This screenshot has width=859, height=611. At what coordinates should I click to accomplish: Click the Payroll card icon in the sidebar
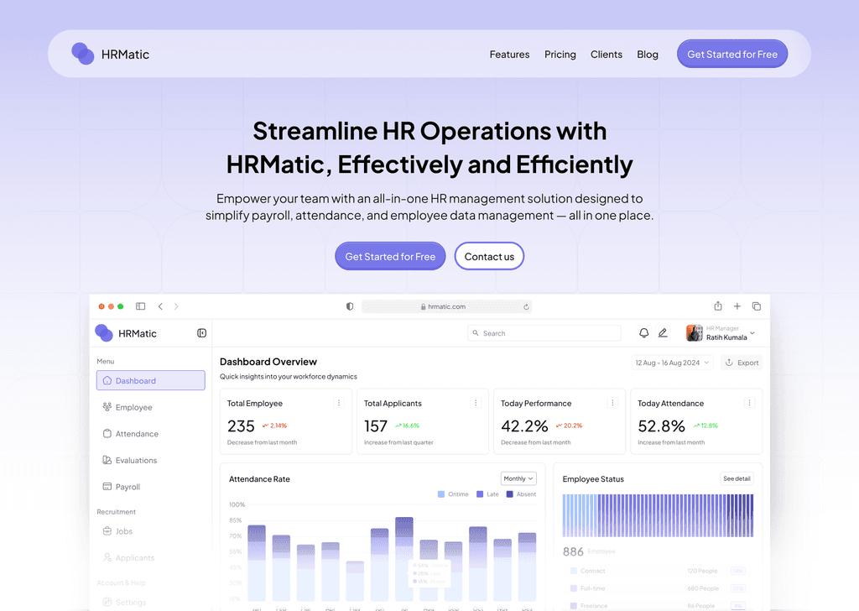(107, 486)
